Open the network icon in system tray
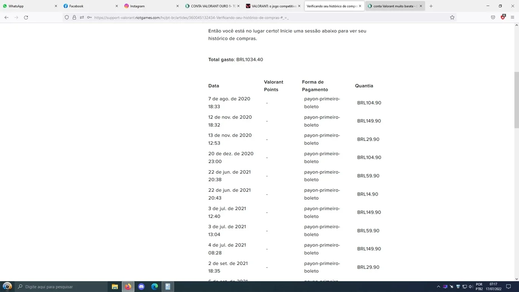 coord(465,286)
